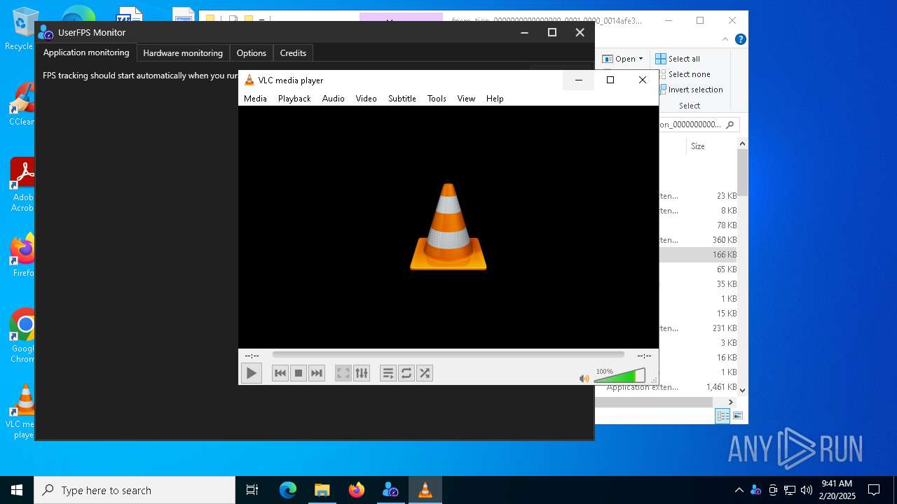The width and height of the screenshot is (897, 504).
Task: Click the File Explorer vertical scrollbar down arrow
Action: tap(743, 391)
